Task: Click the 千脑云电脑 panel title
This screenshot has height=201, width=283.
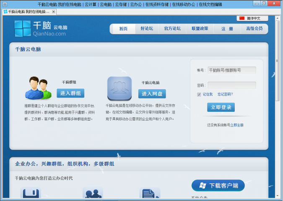Action: tap(28, 49)
